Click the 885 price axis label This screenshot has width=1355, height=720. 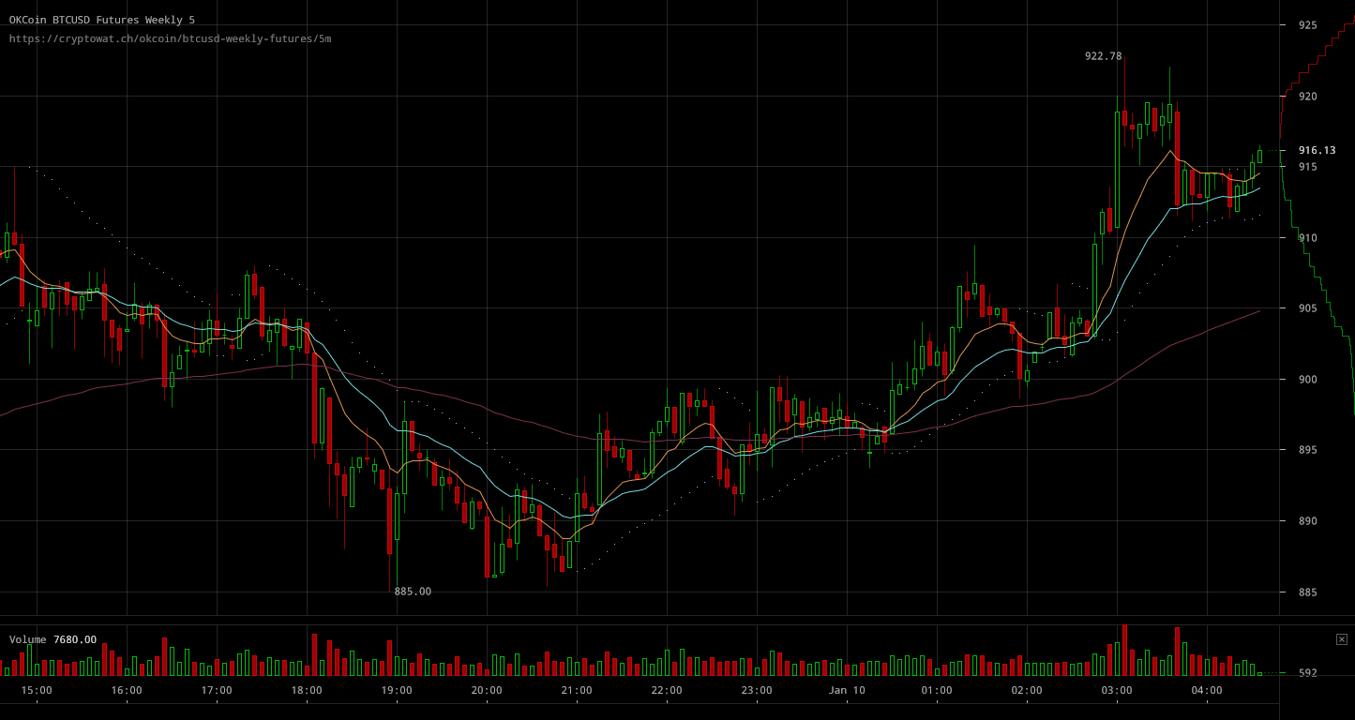click(x=1307, y=592)
